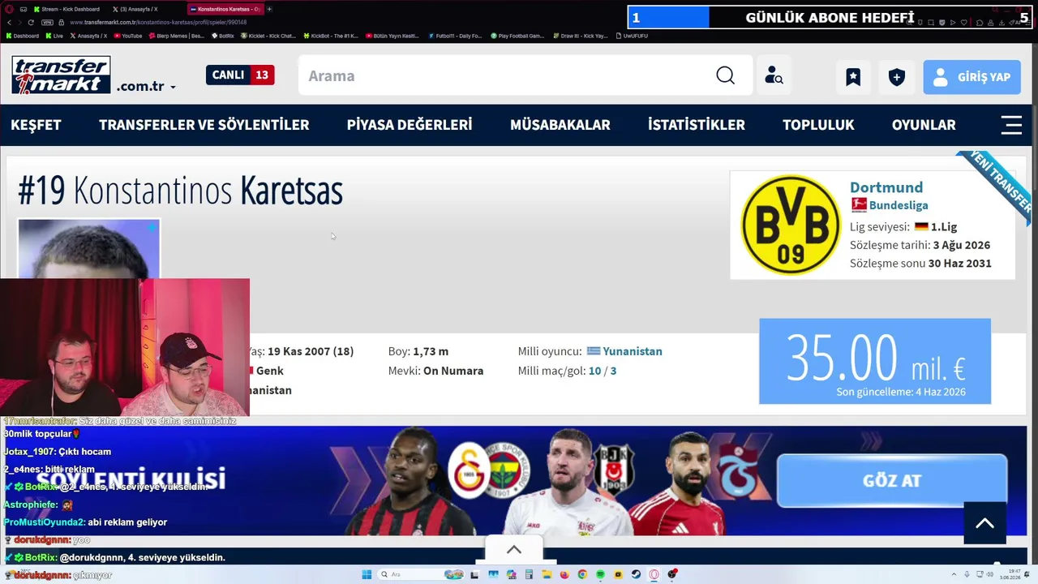
Task: Open Google Chrome from the taskbar
Action: coord(582,574)
